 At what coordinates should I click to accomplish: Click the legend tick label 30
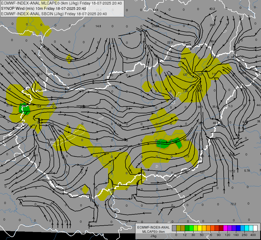point(193,235)
